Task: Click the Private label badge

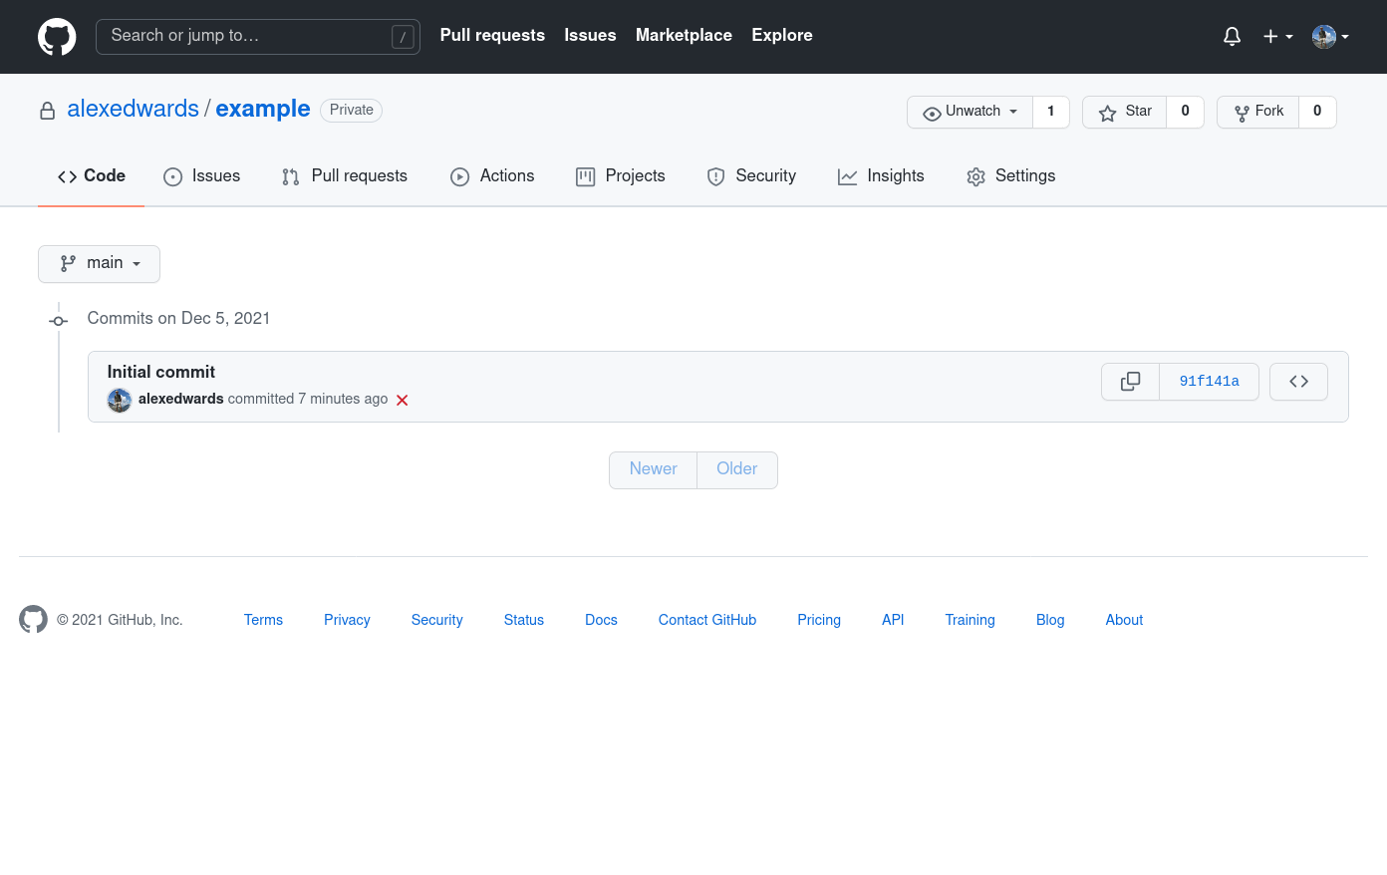Action: click(x=352, y=110)
